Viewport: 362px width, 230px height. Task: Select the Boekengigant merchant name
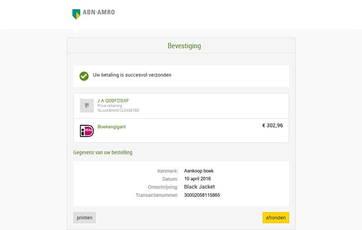click(112, 127)
